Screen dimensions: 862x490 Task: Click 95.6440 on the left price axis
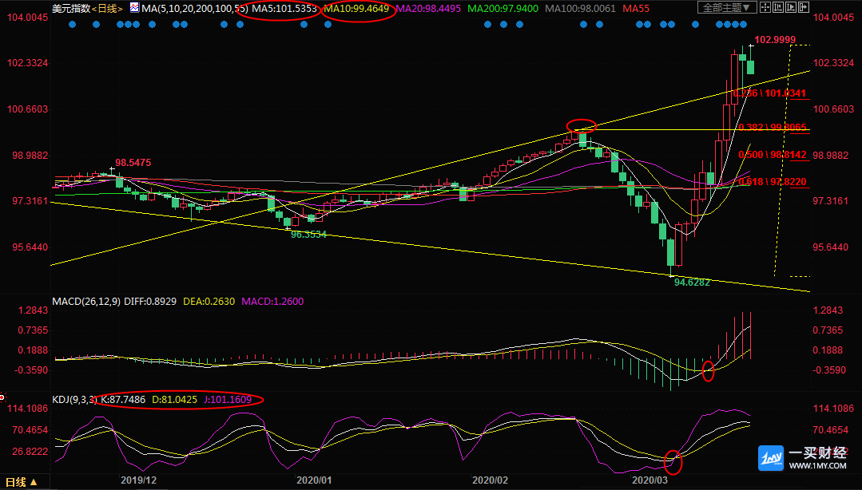coord(30,247)
